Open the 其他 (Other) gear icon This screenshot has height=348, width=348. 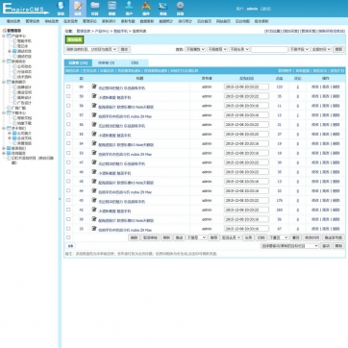coord(180,8)
